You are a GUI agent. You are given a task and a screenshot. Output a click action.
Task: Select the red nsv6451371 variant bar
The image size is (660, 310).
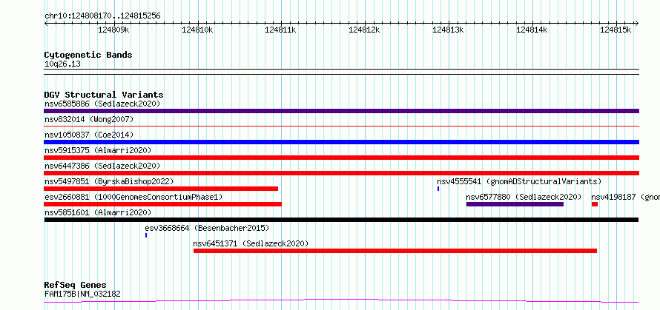coord(395,251)
